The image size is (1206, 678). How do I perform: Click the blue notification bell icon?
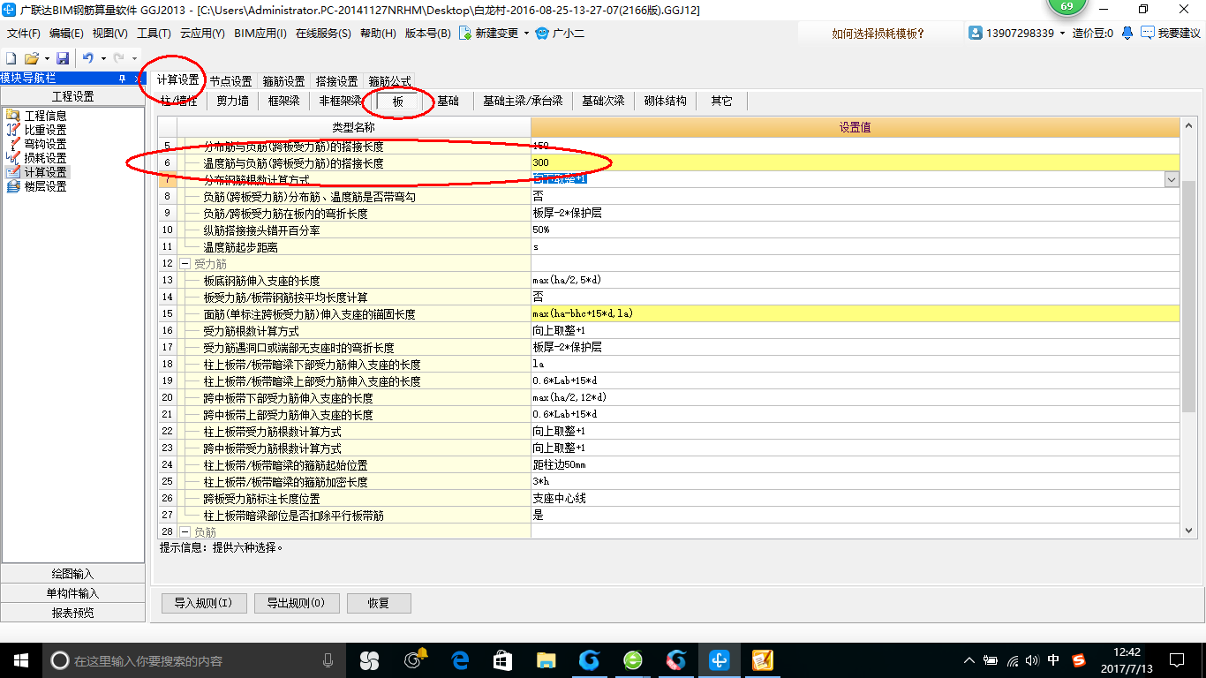1127,33
